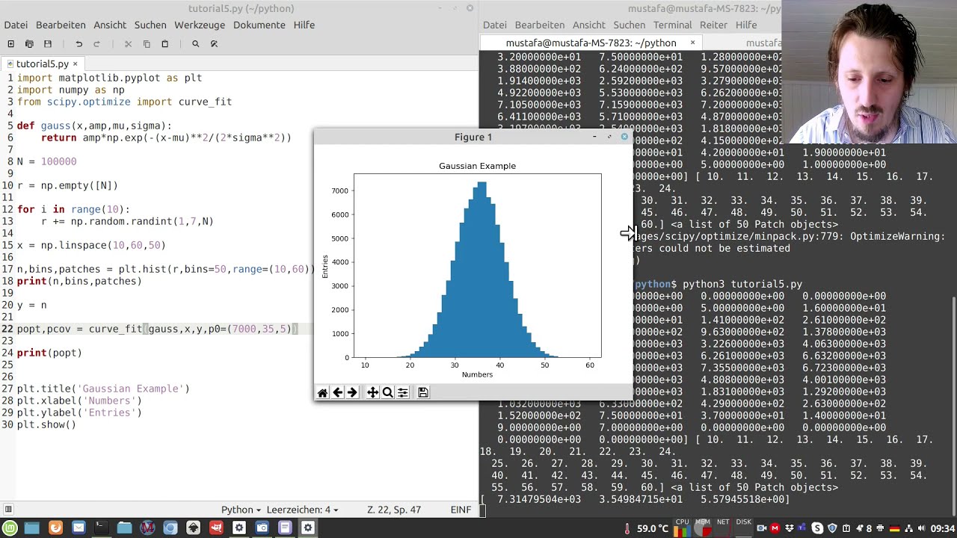The height and width of the screenshot is (538, 957).
Task: Click the MEM usage monitor in the panel
Action: pos(702,528)
